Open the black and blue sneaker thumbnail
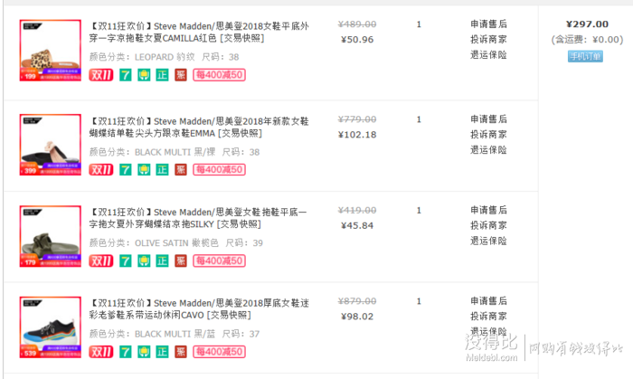 click(x=51, y=327)
